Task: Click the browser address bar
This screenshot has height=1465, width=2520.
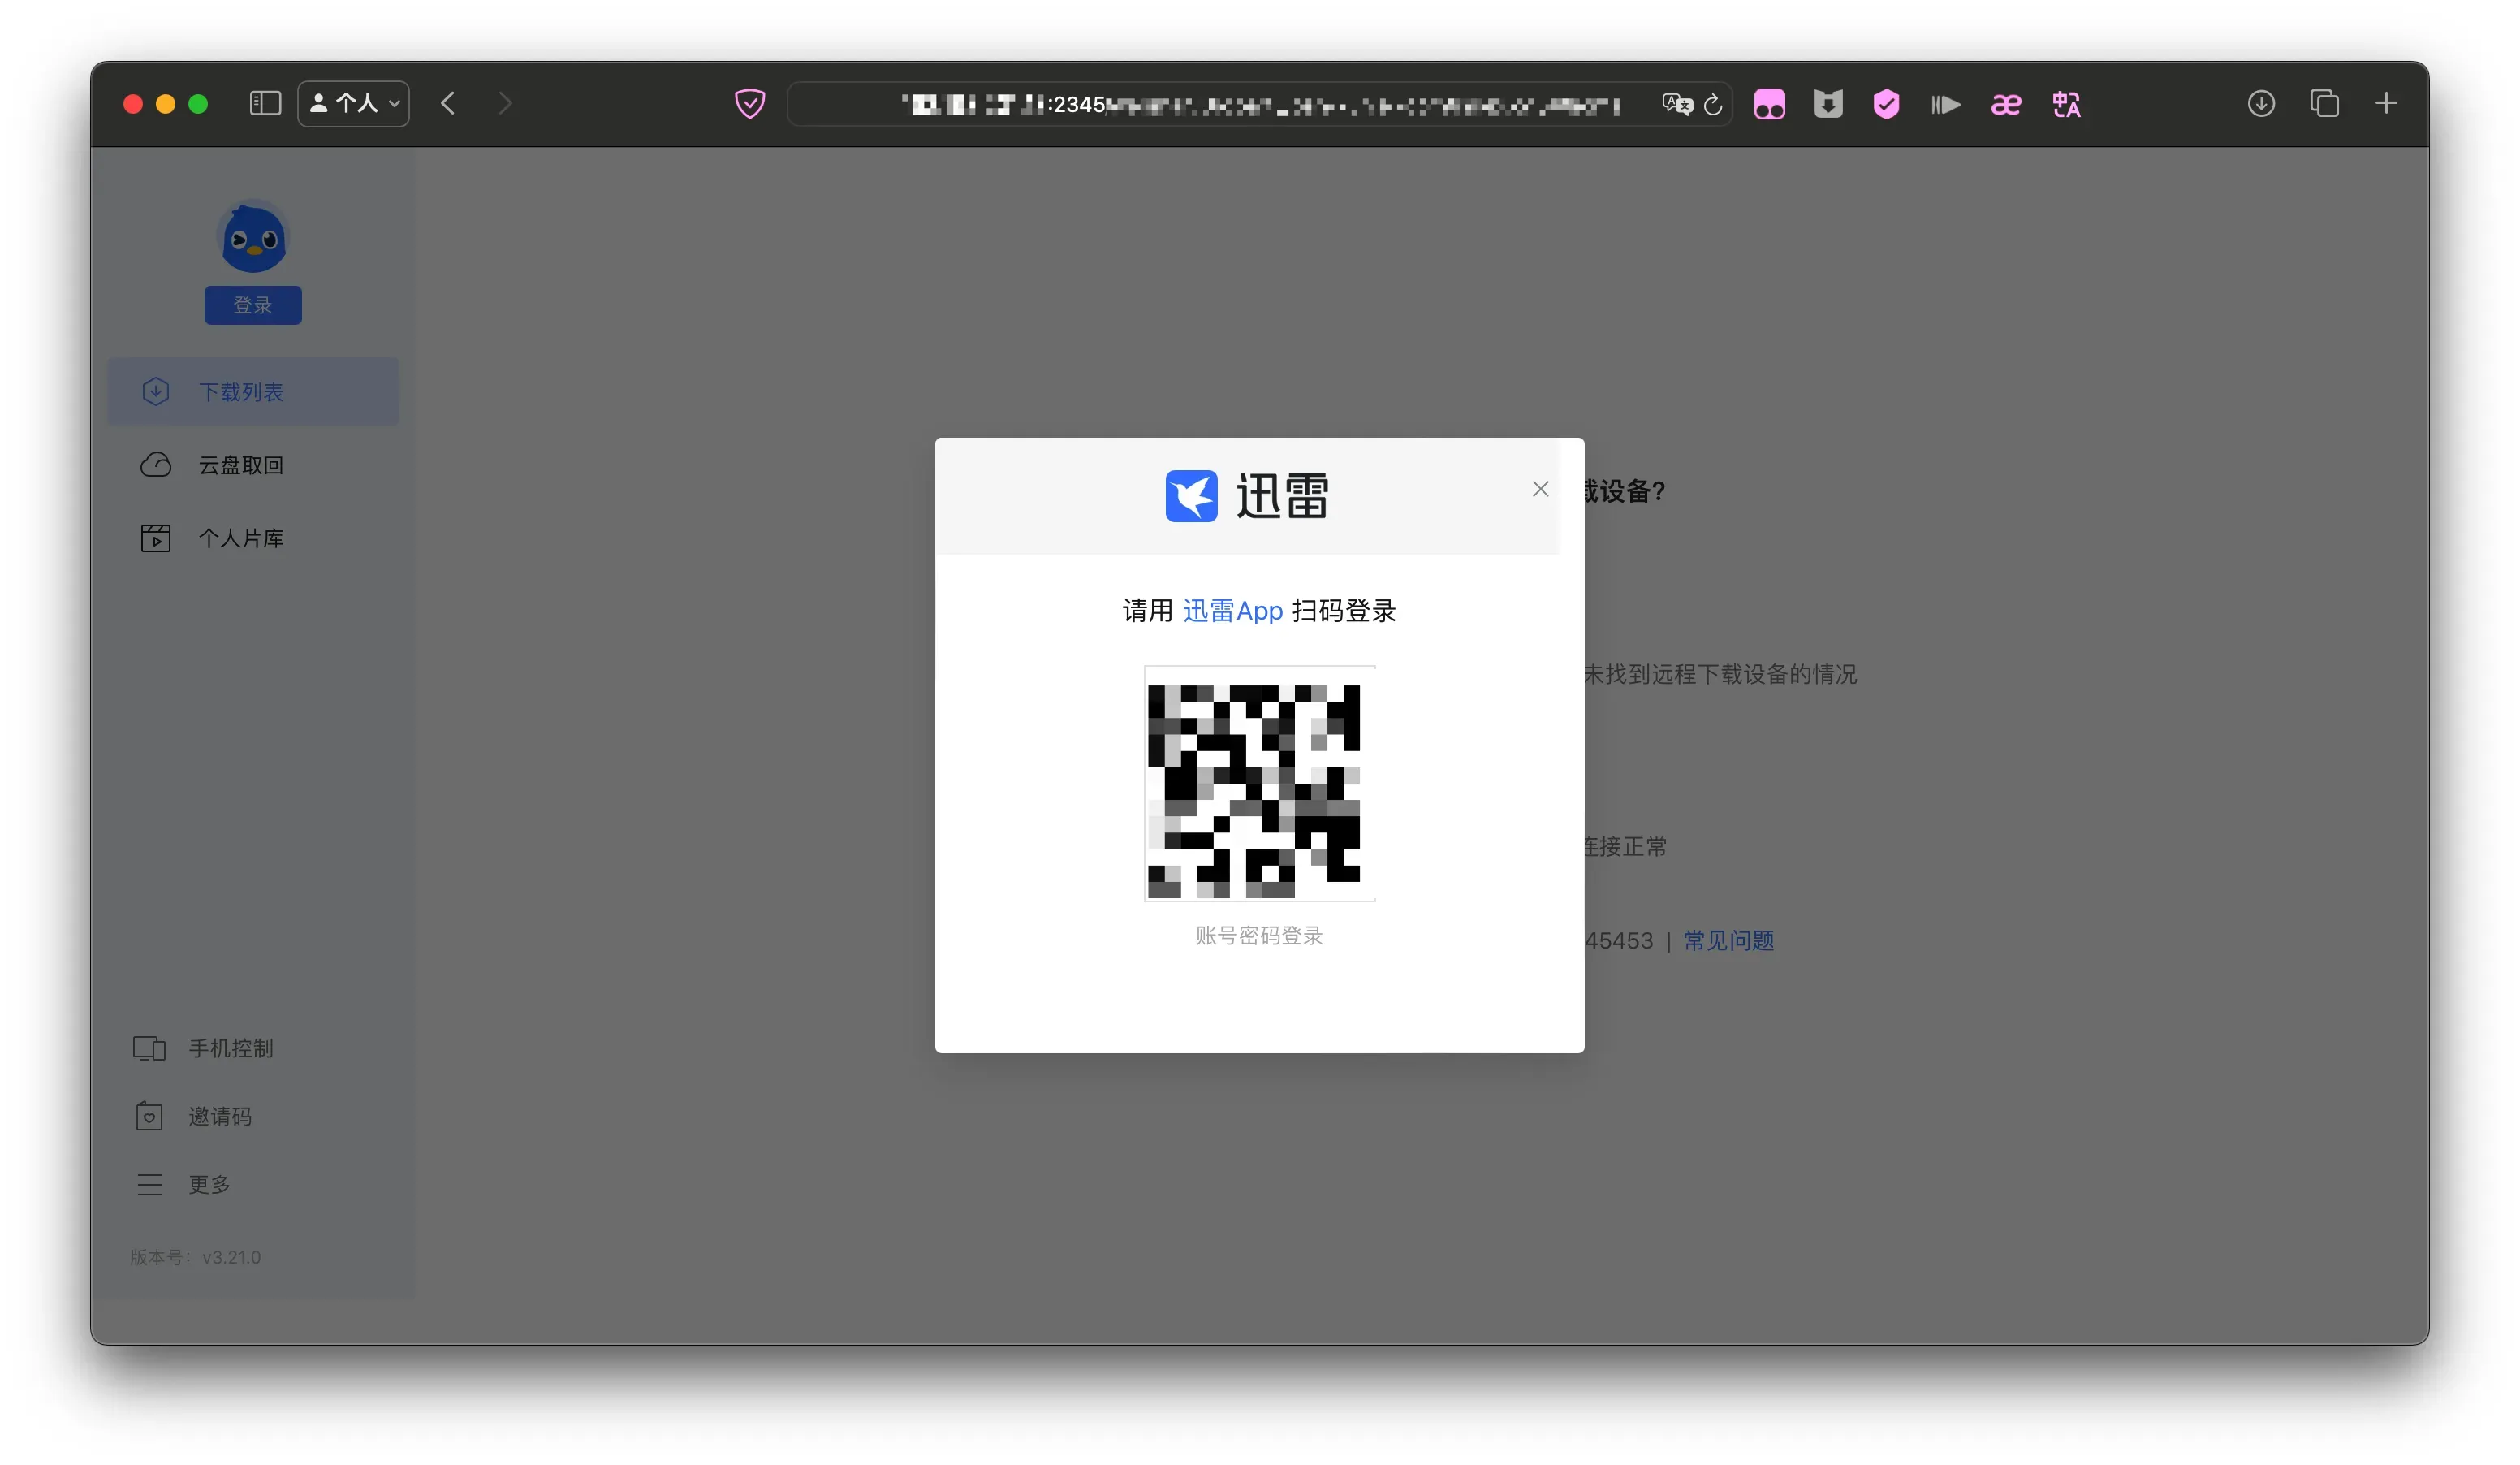Action: click(1259, 104)
